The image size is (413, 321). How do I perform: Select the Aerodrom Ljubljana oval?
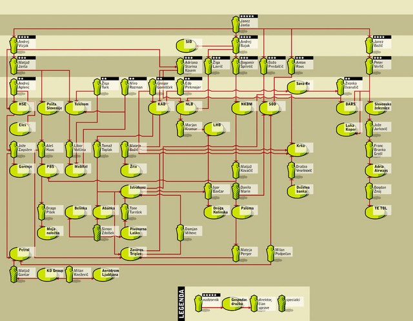pos(103,275)
